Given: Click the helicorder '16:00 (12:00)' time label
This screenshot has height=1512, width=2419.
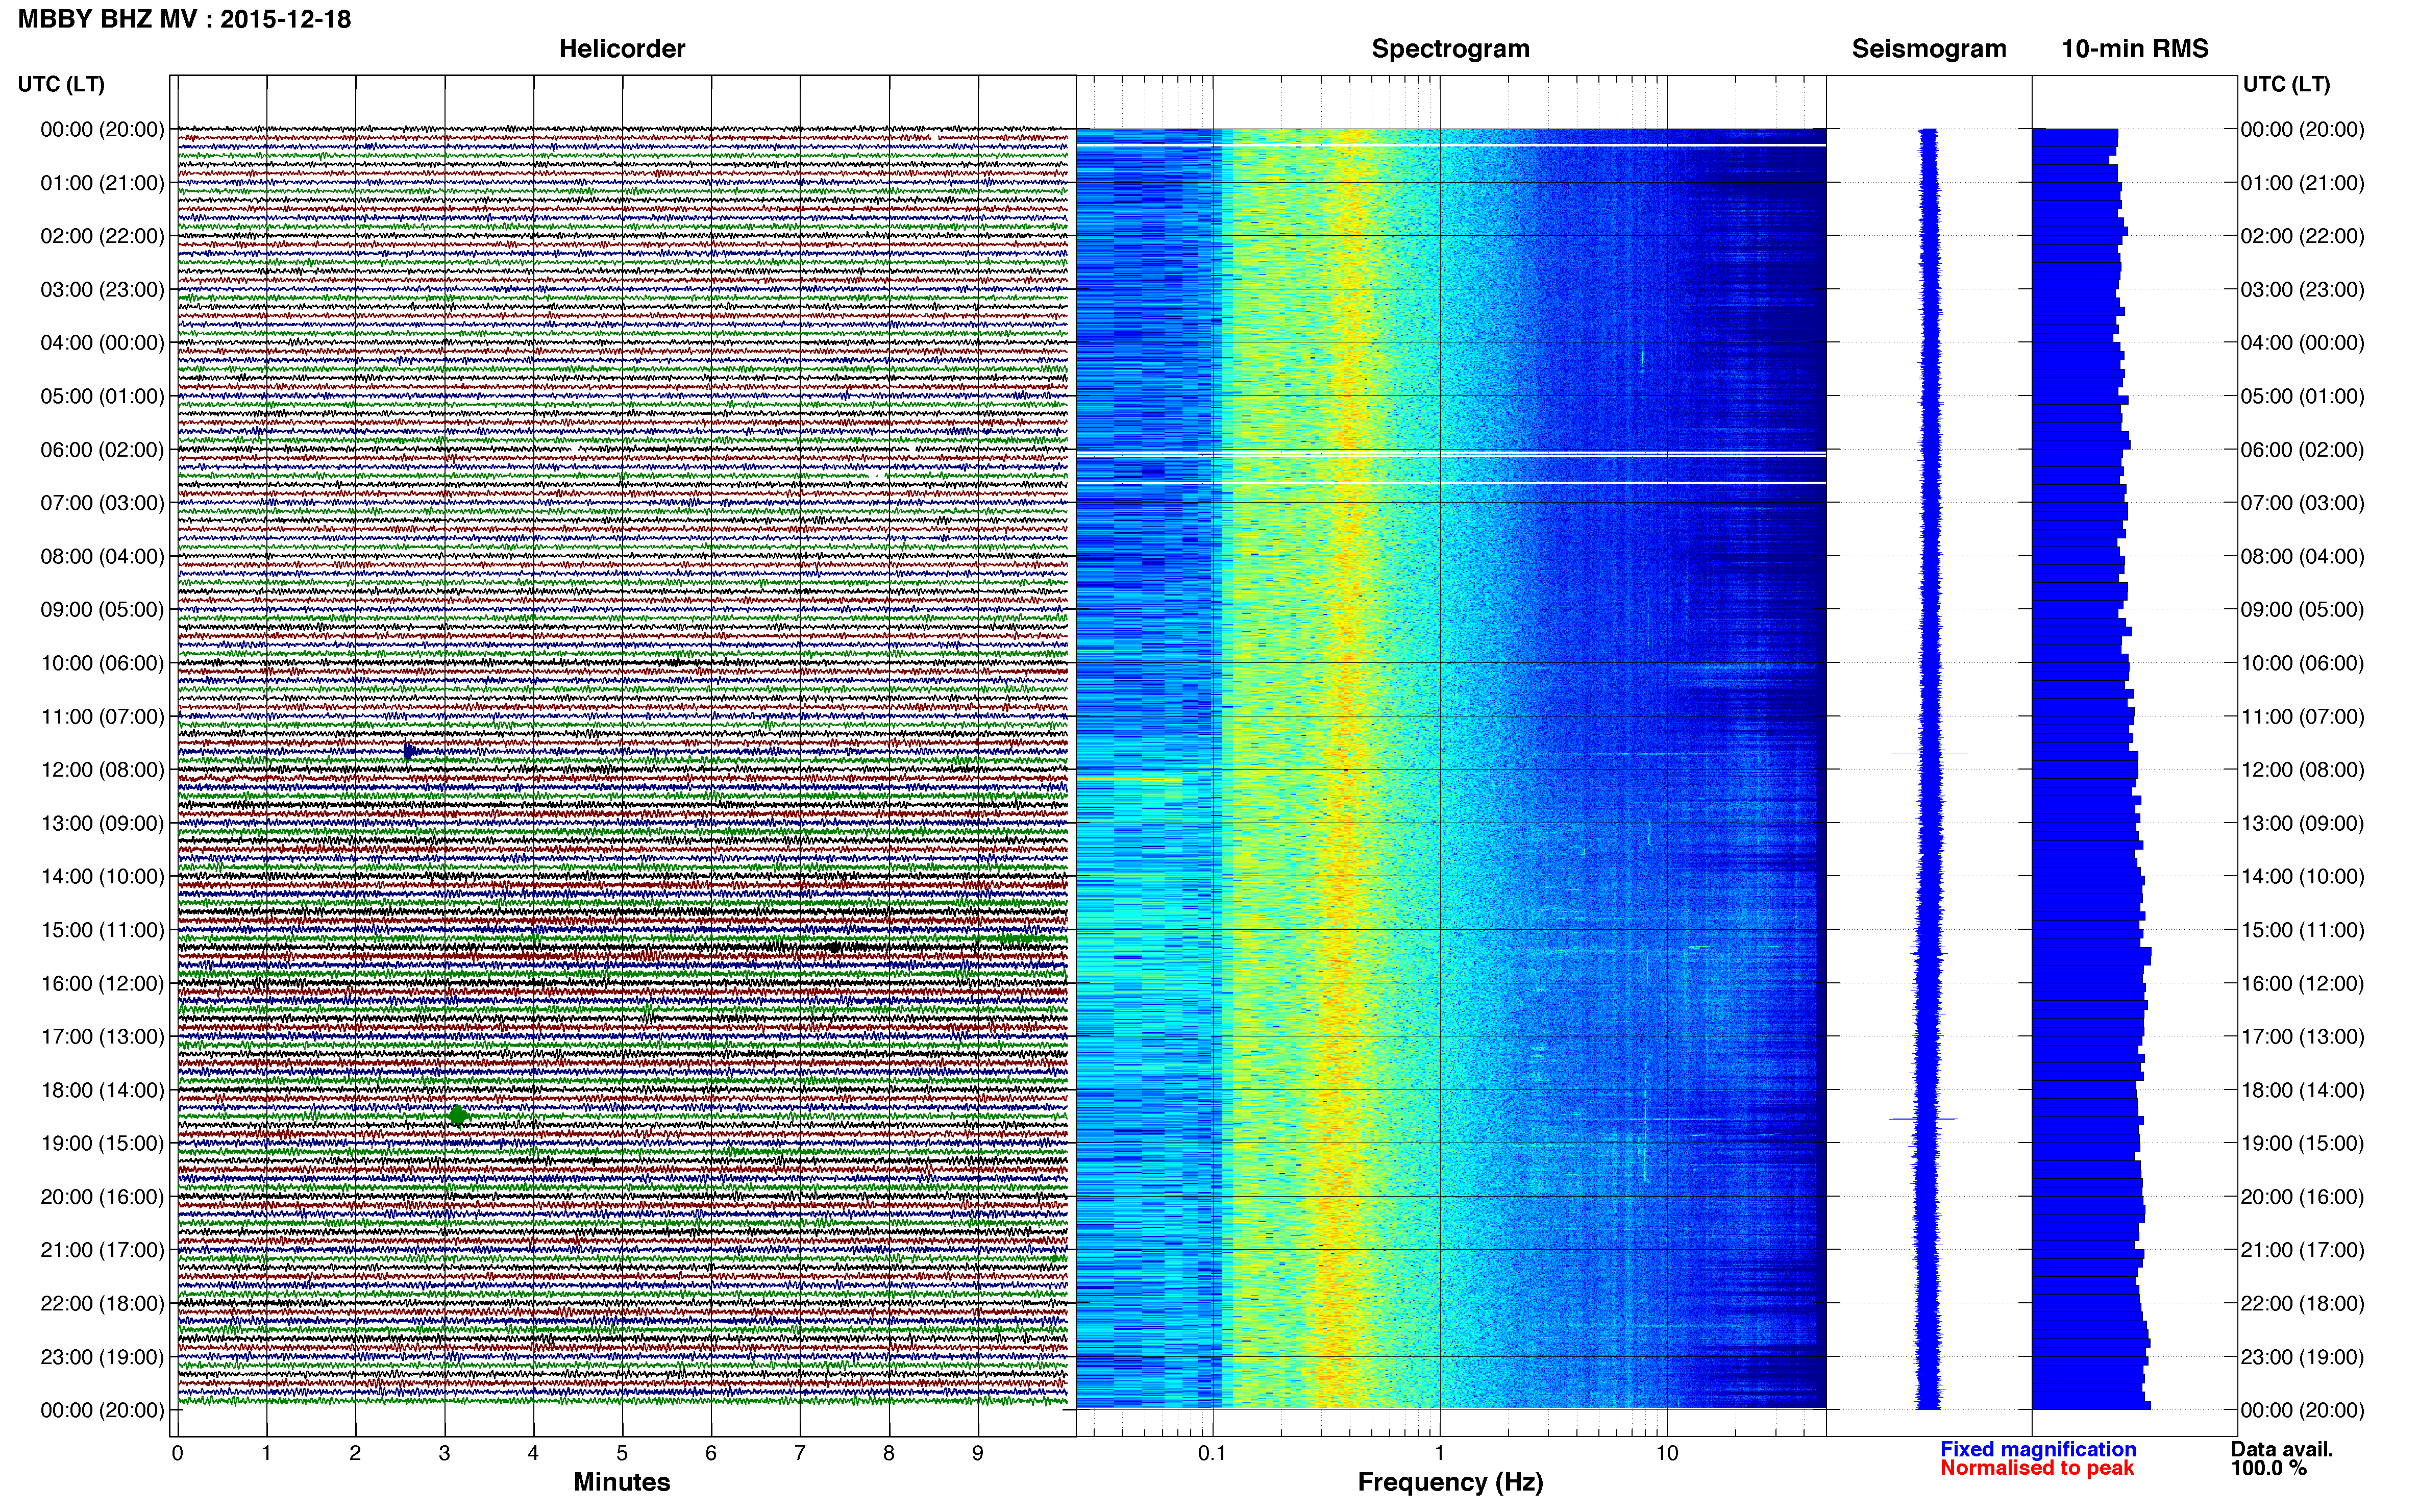Looking at the screenshot, I should 102,983.
